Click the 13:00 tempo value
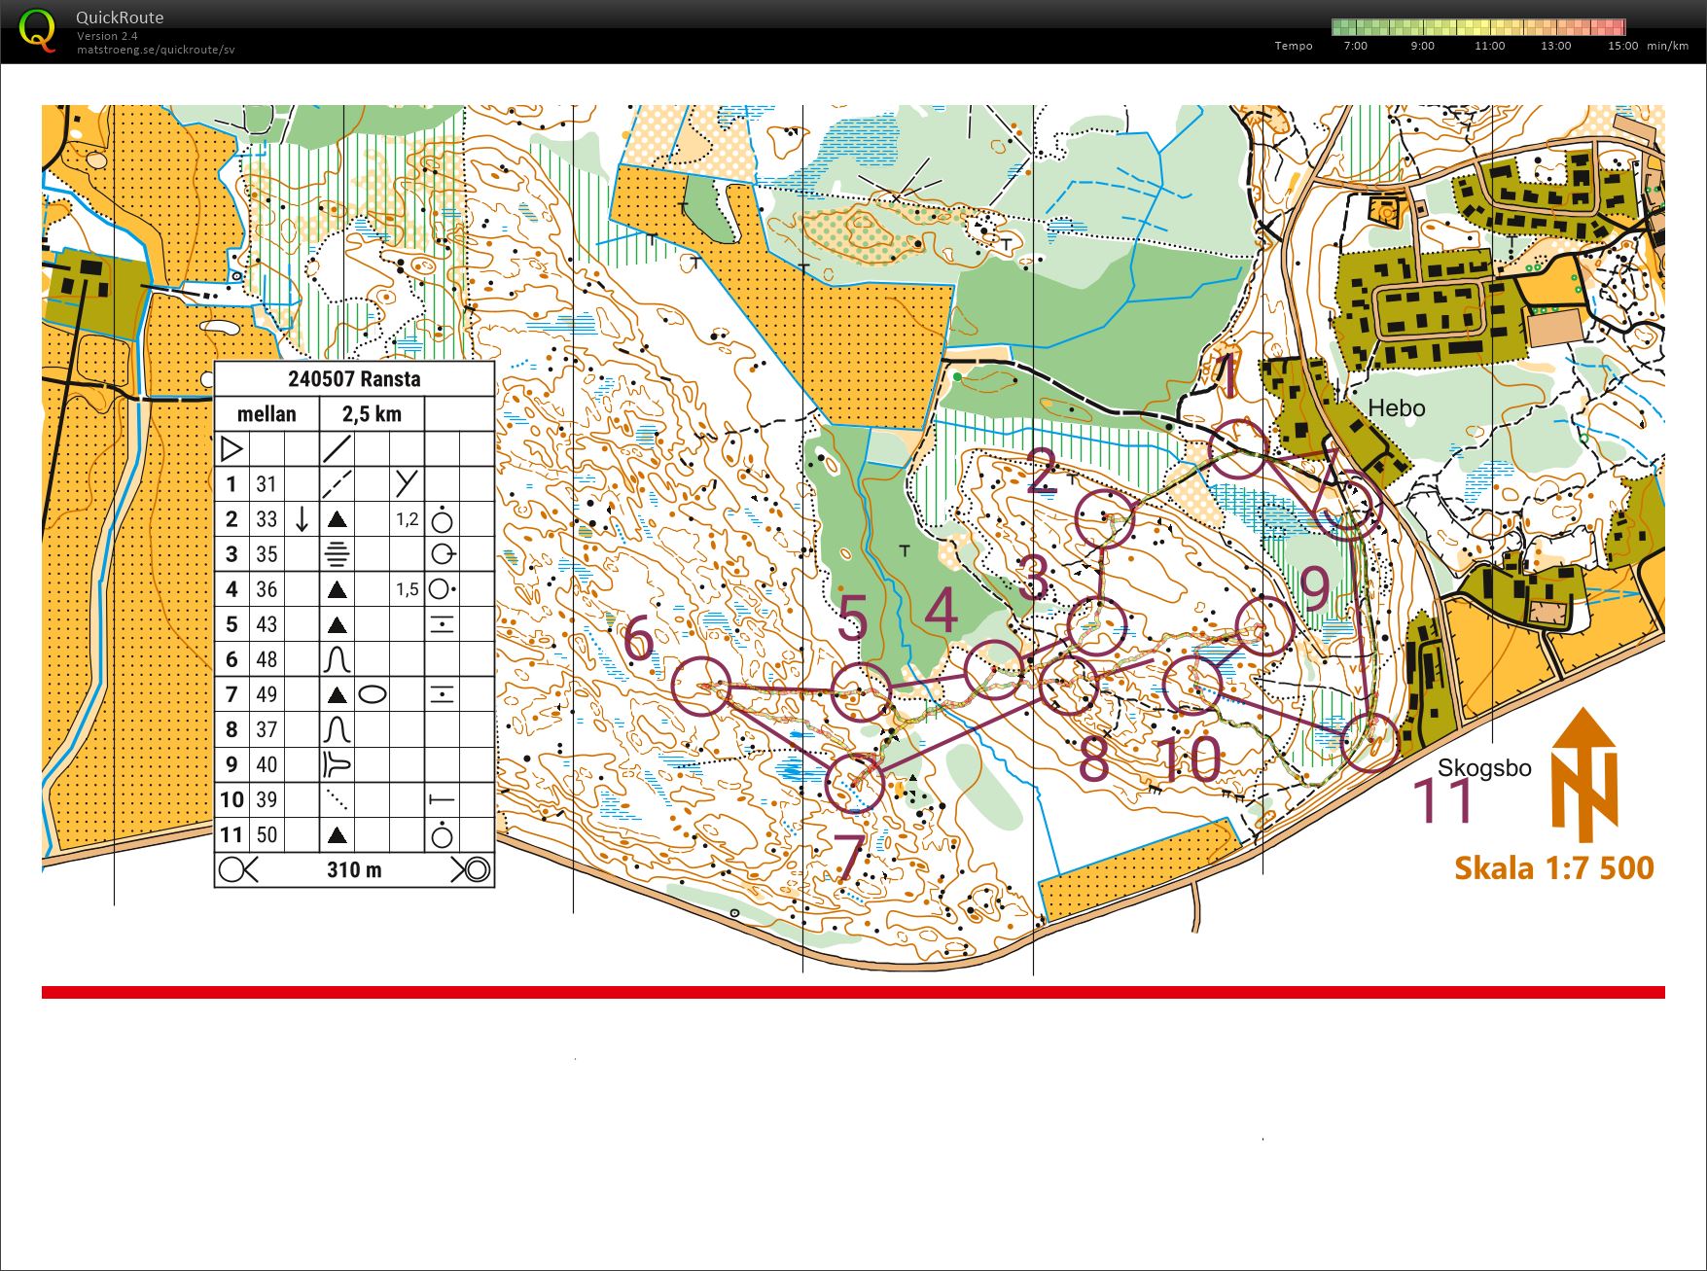 tap(1555, 46)
